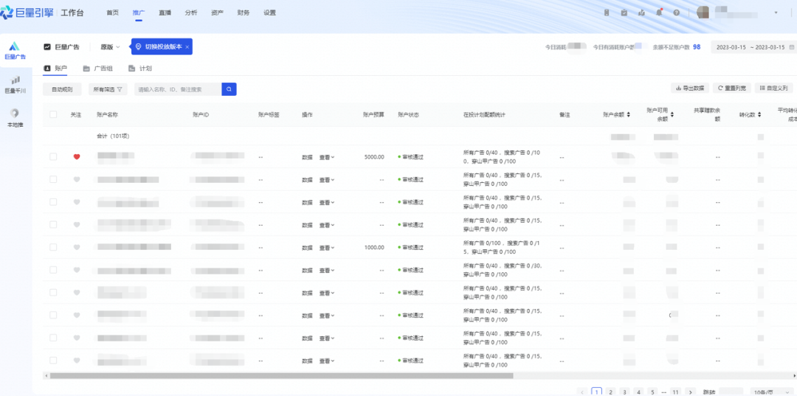Click the 自动规则 button
The width and height of the screenshot is (797, 396).
click(62, 89)
